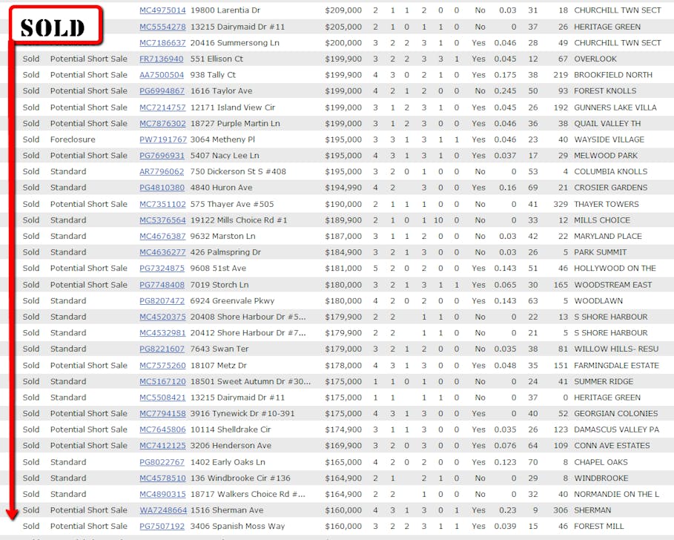Click MLS link MC7794158
The height and width of the screenshot is (540, 674).
[x=162, y=414]
